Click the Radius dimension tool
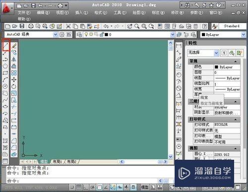This screenshot has height=192, width=248. tap(179, 75)
